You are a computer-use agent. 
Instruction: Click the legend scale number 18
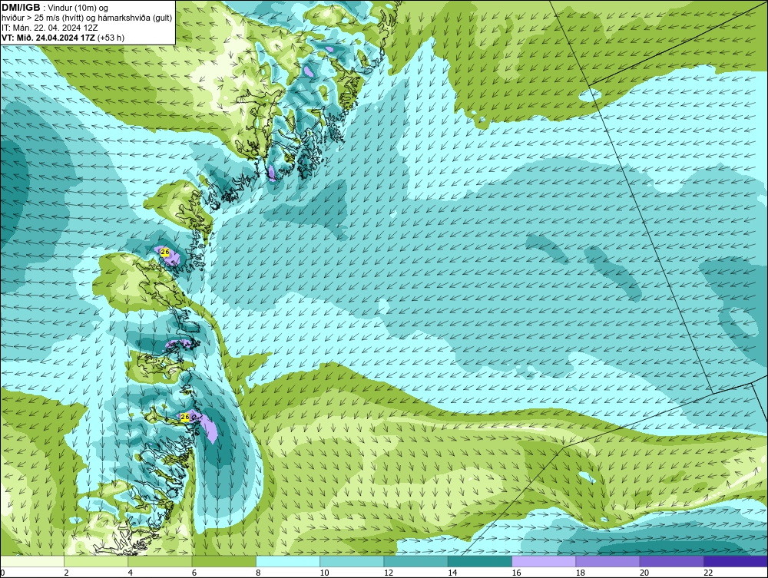581,573
